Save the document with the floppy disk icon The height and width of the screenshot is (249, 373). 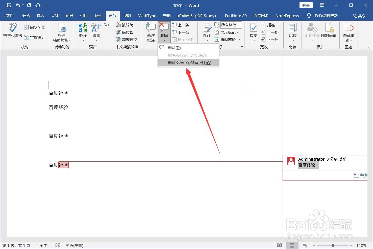pos(9,5)
